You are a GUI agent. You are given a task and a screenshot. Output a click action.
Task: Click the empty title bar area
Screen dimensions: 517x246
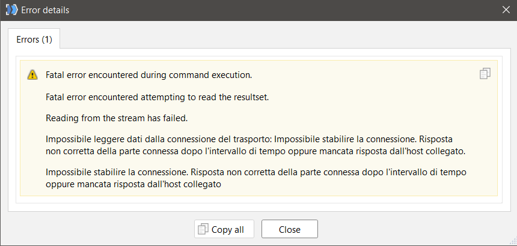[x=271, y=10]
